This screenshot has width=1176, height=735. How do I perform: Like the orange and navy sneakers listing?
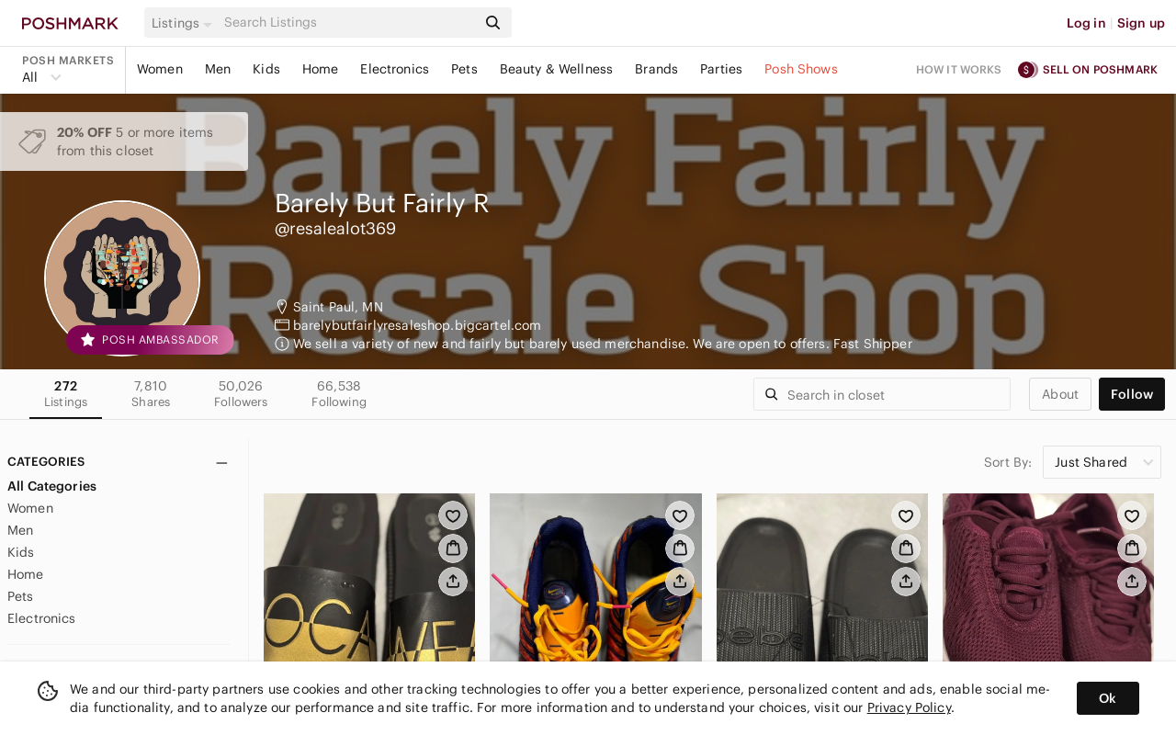(x=680, y=515)
